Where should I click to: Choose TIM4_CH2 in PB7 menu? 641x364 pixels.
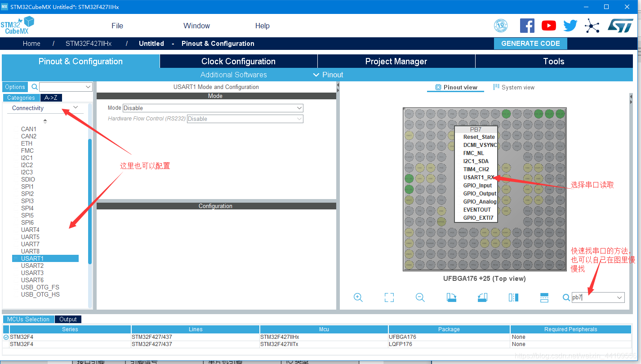pos(476,169)
